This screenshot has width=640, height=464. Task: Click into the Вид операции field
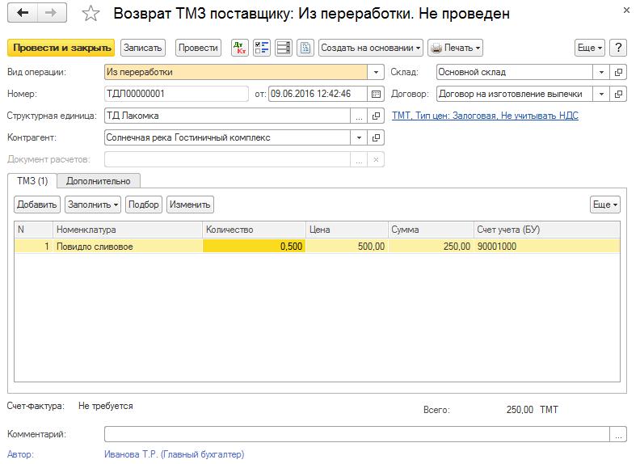click(235, 72)
